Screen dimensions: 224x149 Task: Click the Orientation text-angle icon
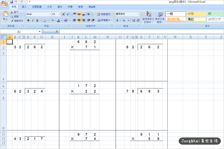89,14
